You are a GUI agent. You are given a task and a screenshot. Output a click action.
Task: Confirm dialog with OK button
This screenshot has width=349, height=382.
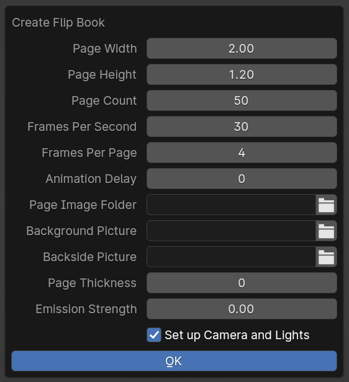pos(174,361)
